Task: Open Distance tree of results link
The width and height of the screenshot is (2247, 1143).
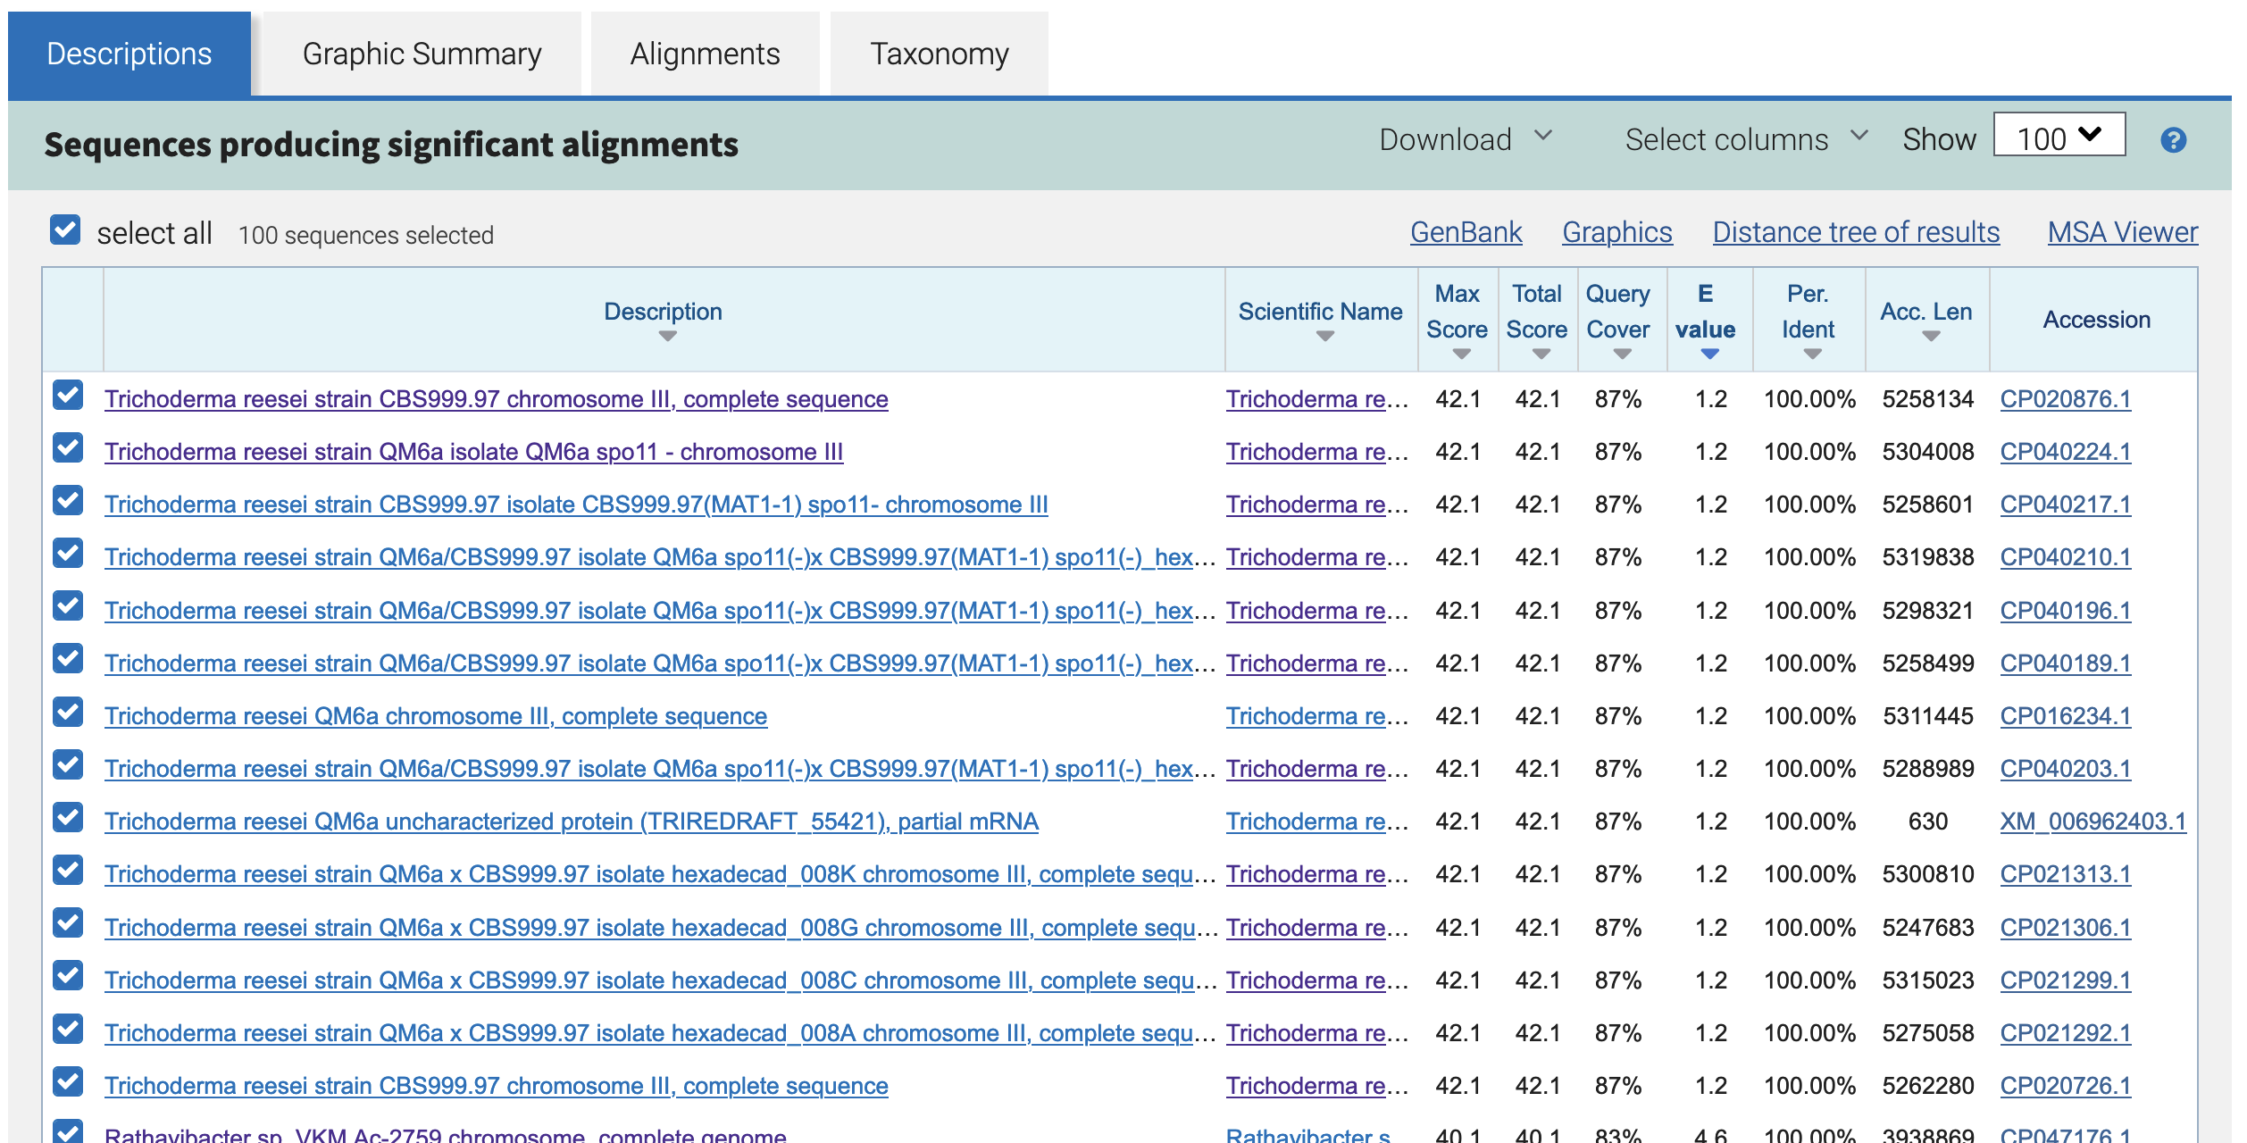Action: coord(1855,232)
